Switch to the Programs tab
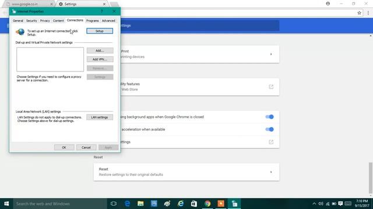Screen dimensions: 373x209 (x=92, y=21)
